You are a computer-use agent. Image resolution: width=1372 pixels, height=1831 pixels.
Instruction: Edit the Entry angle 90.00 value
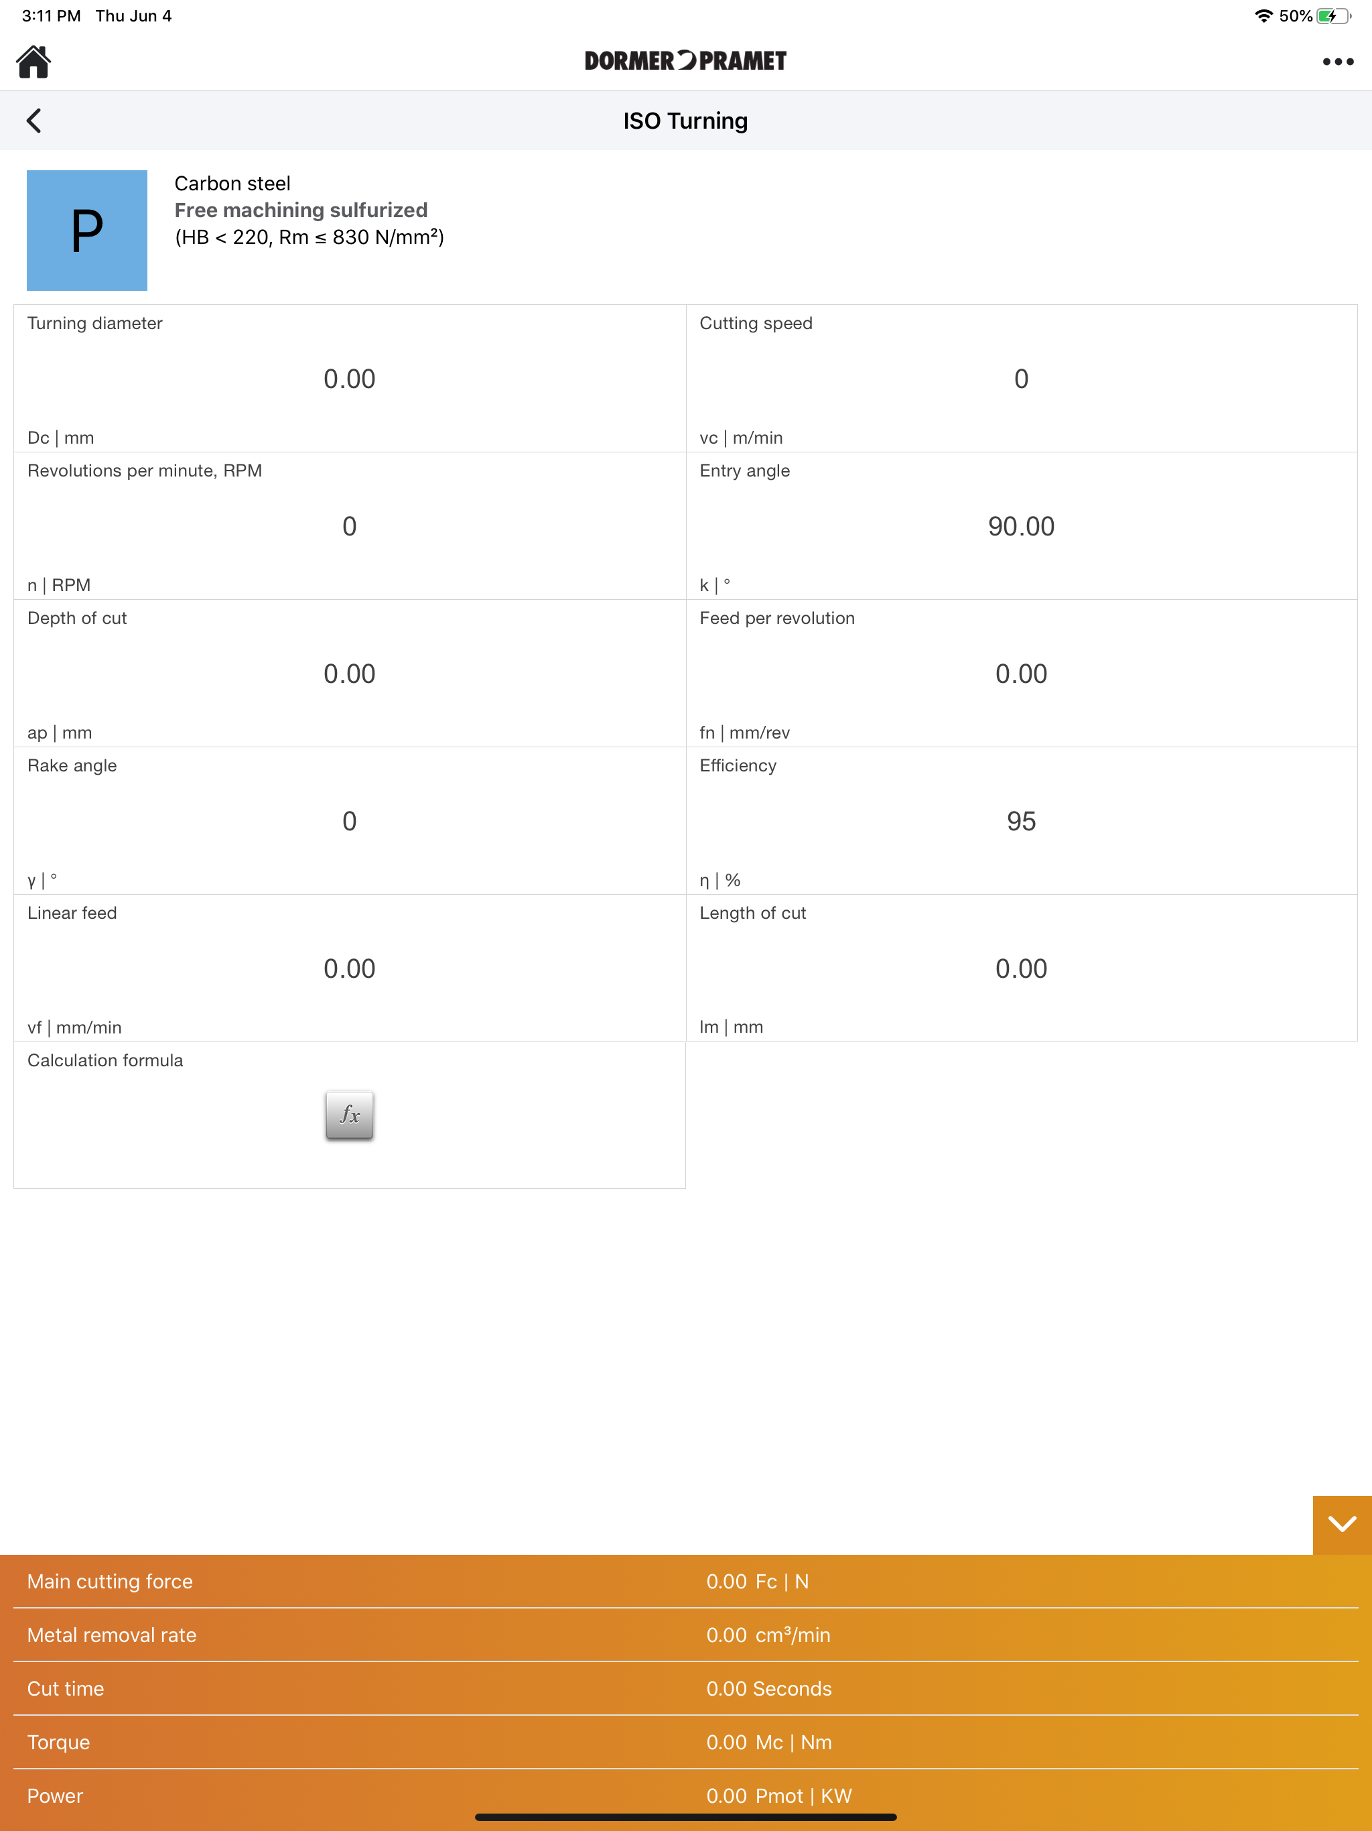click(1020, 527)
